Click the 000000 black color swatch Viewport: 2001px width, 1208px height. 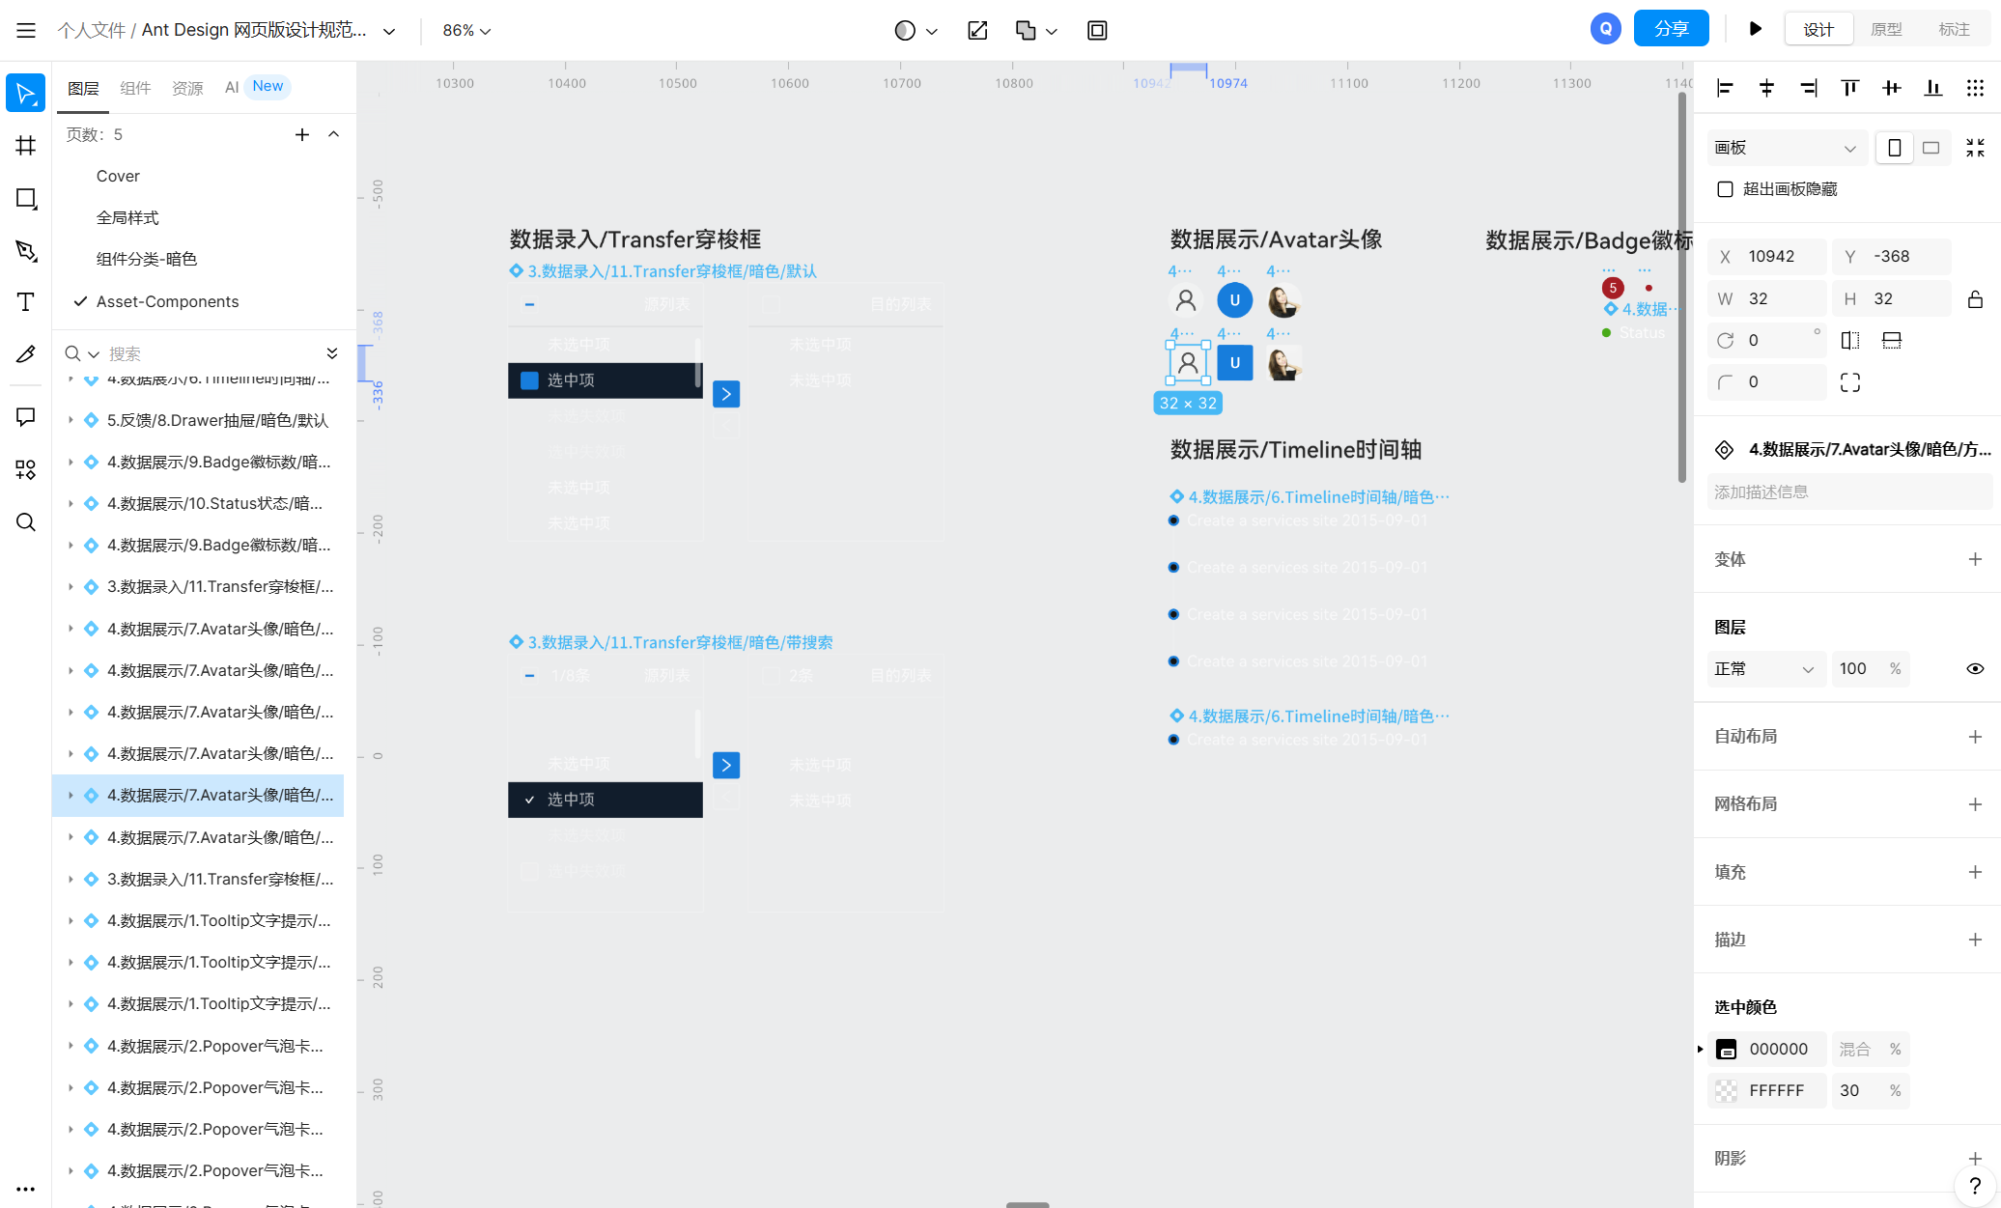[x=1726, y=1050]
